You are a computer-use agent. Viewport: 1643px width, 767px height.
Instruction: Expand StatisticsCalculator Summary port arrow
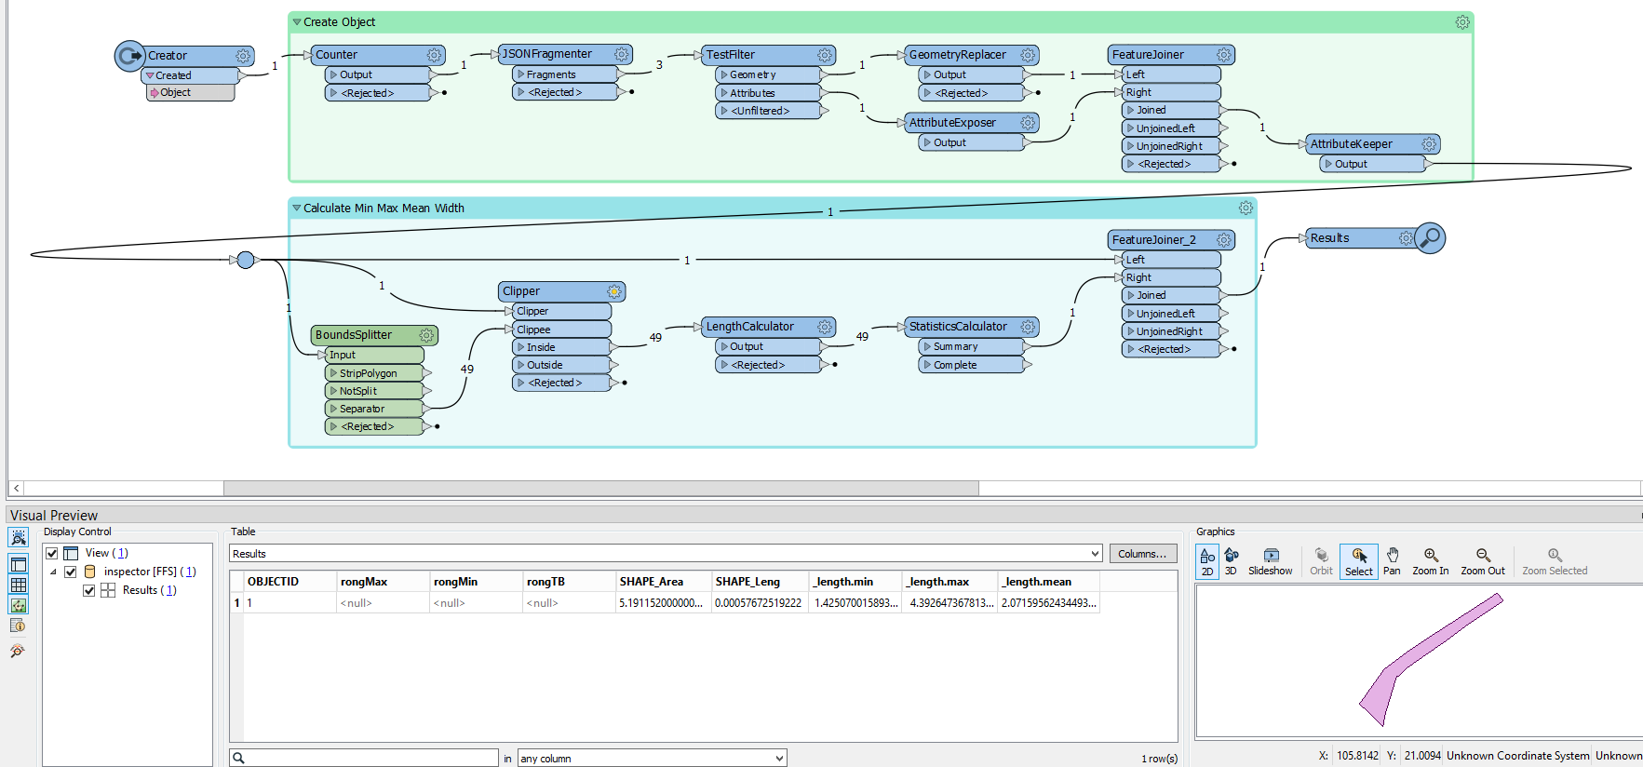coord(927,346)
